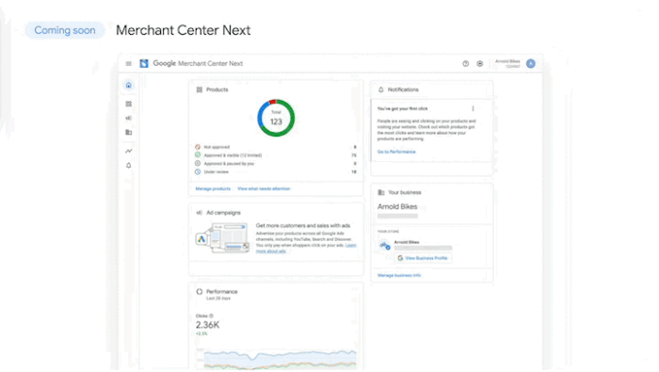Click 'Get more customers and sales with ads'
The height and width of the screenshot is (372, 659).
pos(303,226)
